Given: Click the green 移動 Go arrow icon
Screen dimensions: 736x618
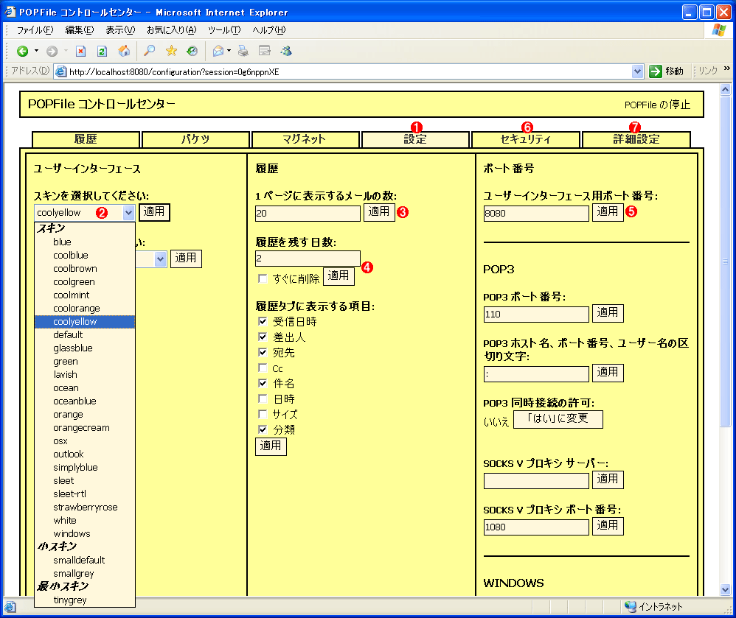Looking at the screenshot, I should pyautogui.click(x=656, y=71).
